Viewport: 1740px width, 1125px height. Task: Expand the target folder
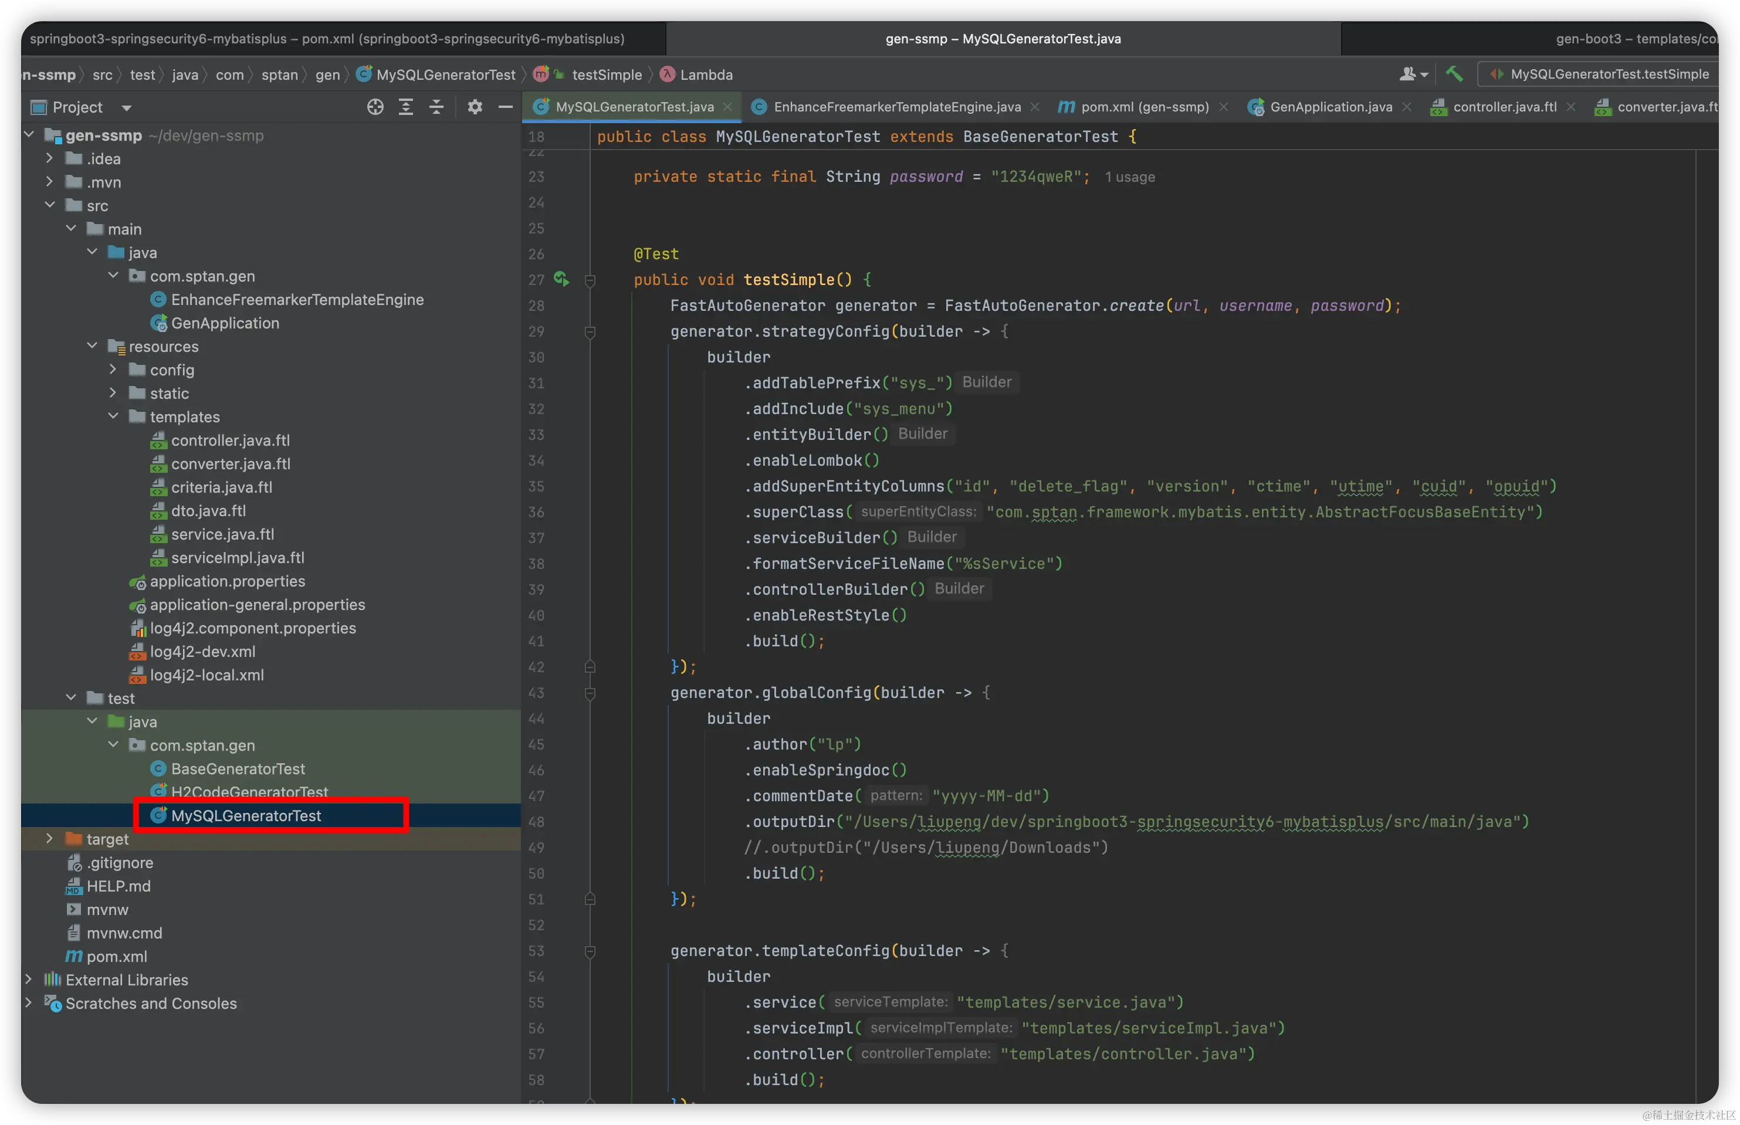point(50,838)
